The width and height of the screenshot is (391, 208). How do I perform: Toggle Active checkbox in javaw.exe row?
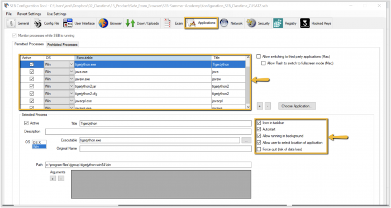pyautogui.click(x=32, y=79)
